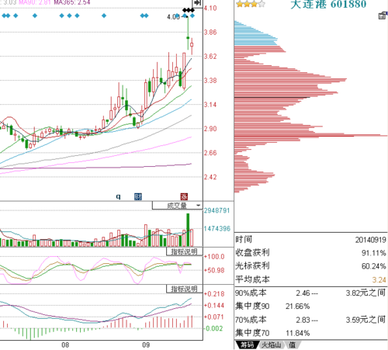Click the volume scale label 2948791

click(x=217, y=210)
